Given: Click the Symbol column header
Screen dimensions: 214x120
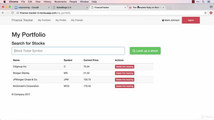Looking at the screenshot, I should pos(68,60).
